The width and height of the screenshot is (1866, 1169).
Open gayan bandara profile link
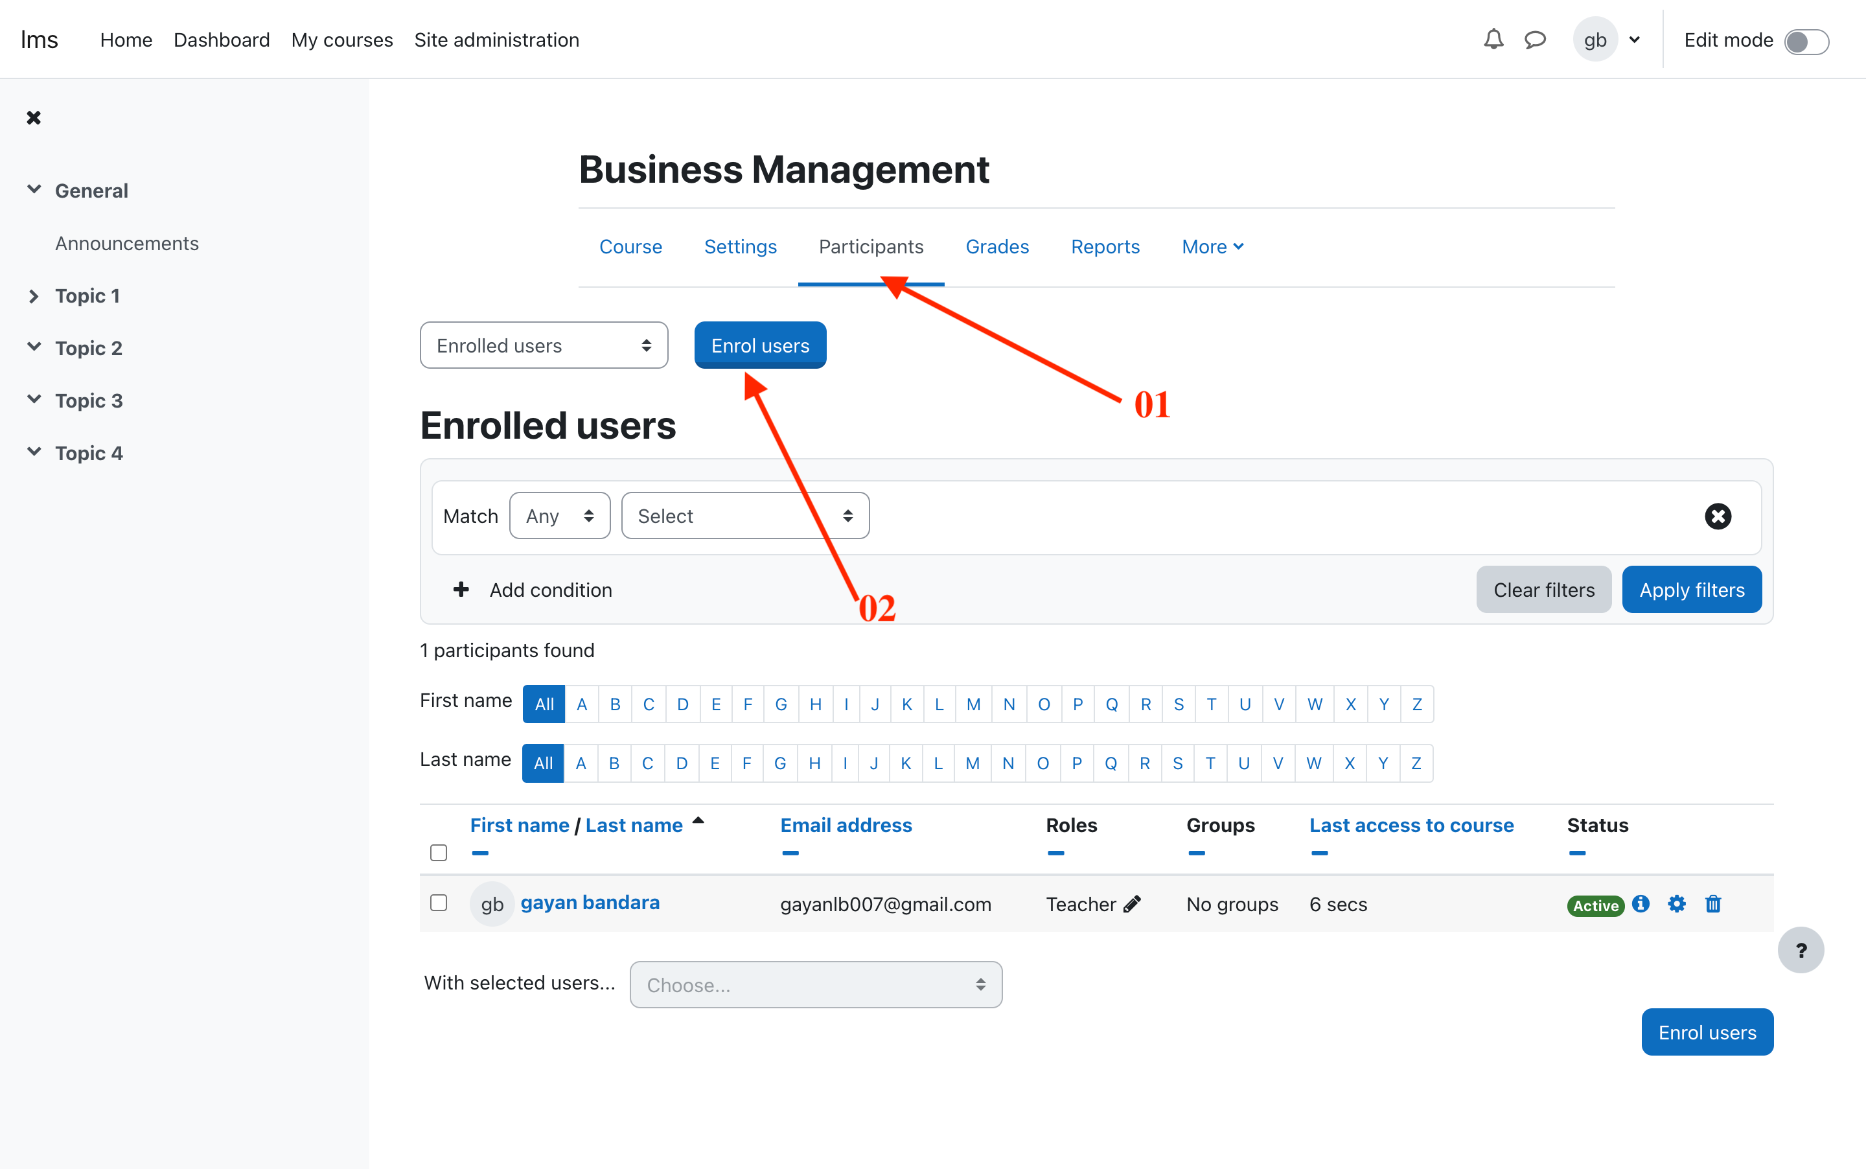click(590, 902)
